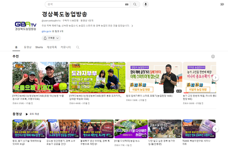
Task: Click the icon at top right corner
Action: pyautogui.click(x=222, y=5)
